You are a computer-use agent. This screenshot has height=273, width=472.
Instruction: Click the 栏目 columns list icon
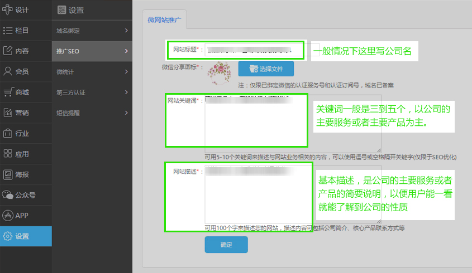8,30
